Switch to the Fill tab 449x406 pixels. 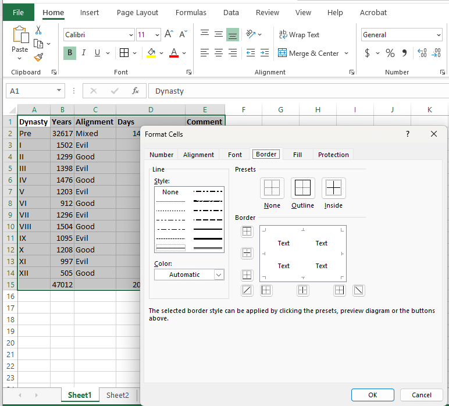tap(297, 155)
